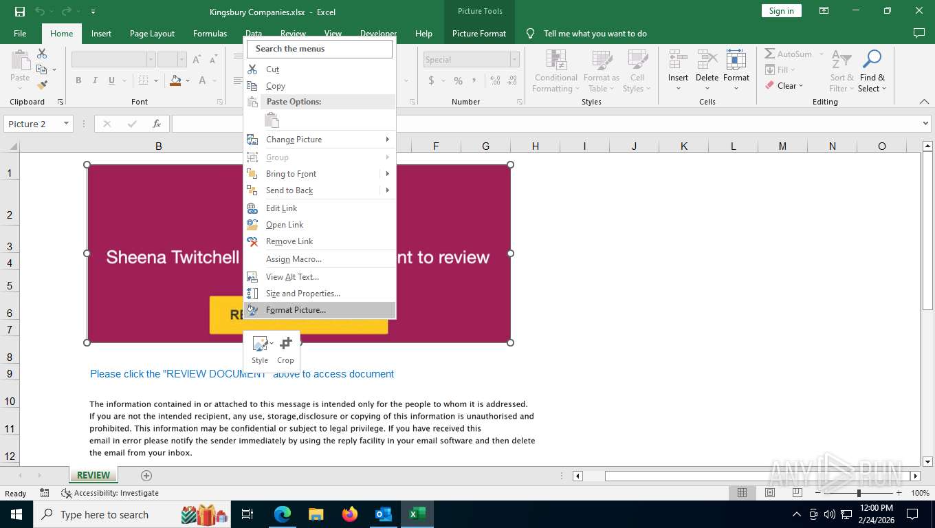The height and width of the screenshot is (528, 935).
Task: Expand the AutoSum dropdown arrow
Action: click(x=821, y=54)
